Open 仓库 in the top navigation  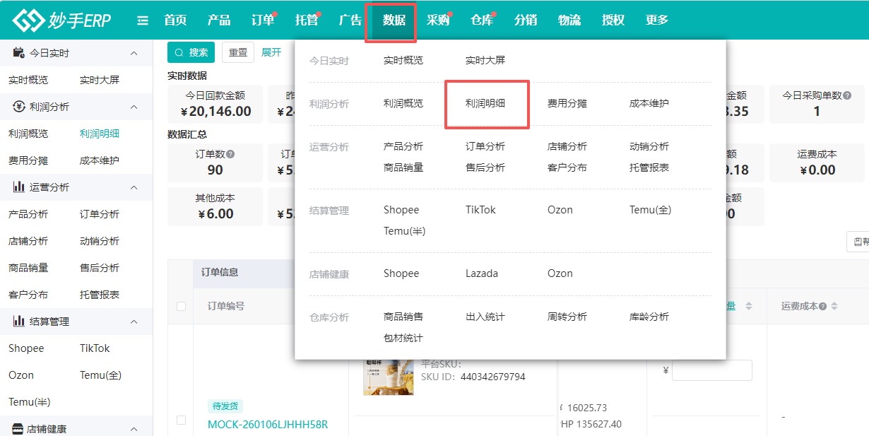(482, 20)
